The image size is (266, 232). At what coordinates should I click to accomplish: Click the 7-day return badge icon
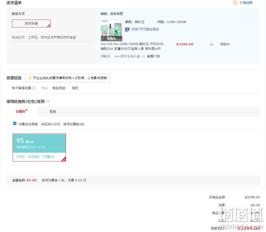[127, 29]
